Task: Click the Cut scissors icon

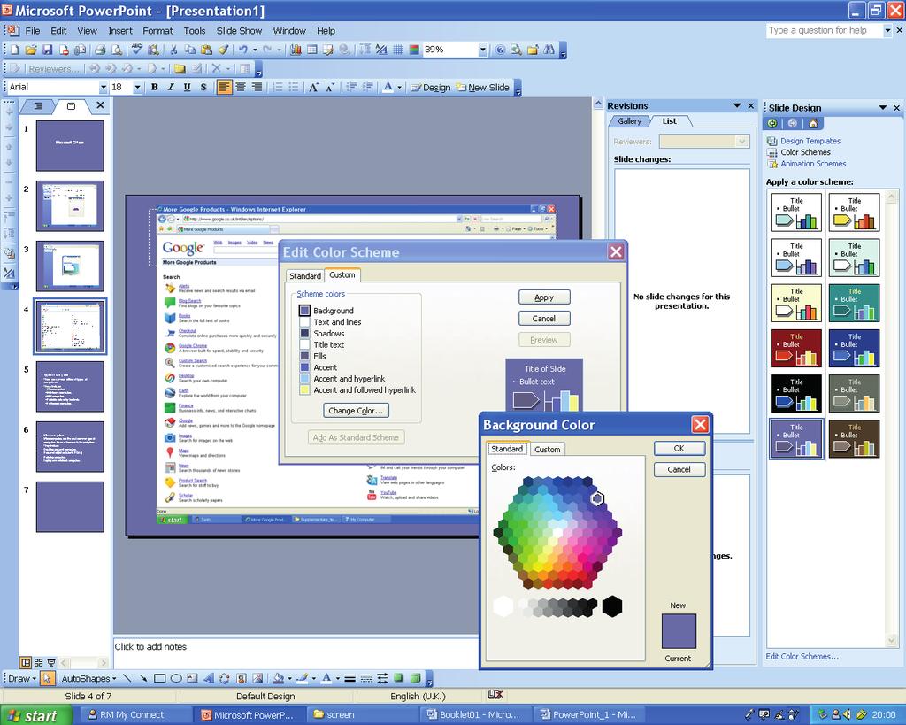Action: [x=173, y=50]
